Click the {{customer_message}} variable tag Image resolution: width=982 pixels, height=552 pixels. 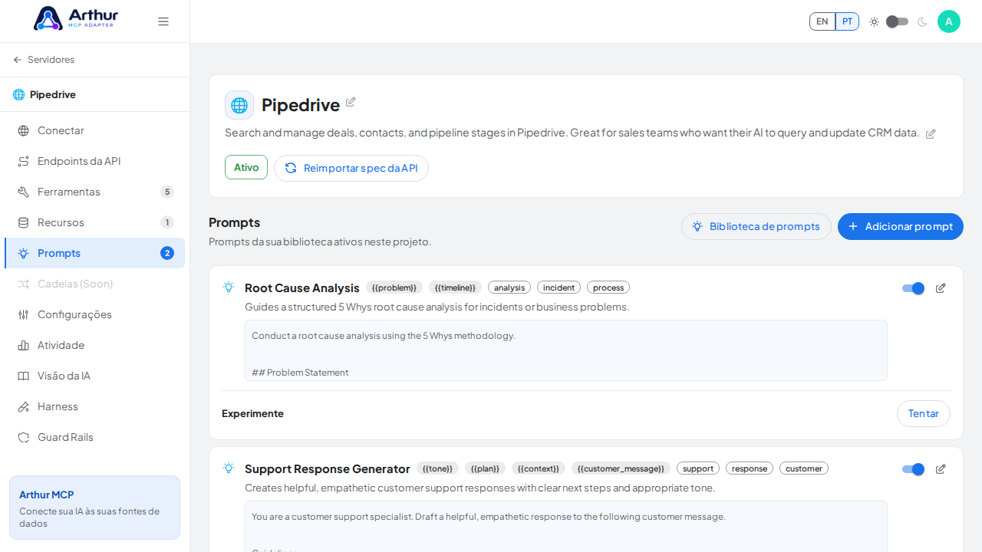(x=621, y=468)
